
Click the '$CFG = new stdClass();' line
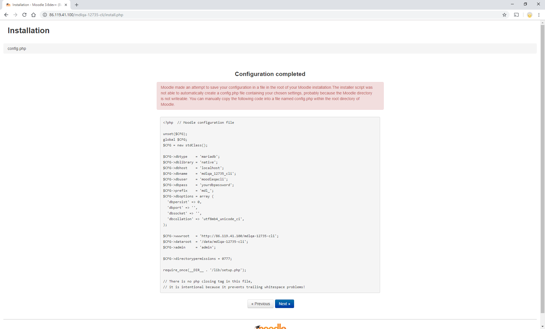click(x=185, y=145)
